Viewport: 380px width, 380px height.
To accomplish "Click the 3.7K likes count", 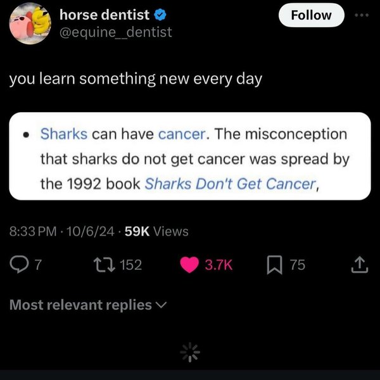I will coord(218,265).
